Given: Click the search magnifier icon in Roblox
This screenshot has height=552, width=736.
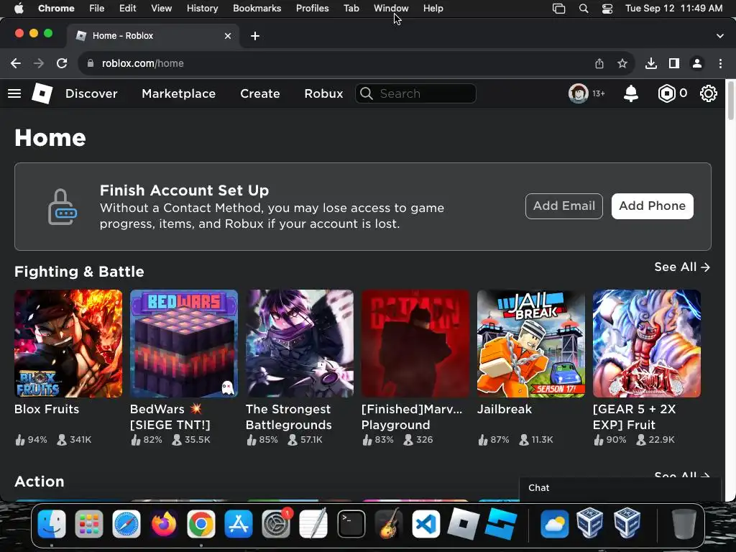Looking at the screenshot, I should 367,93.
